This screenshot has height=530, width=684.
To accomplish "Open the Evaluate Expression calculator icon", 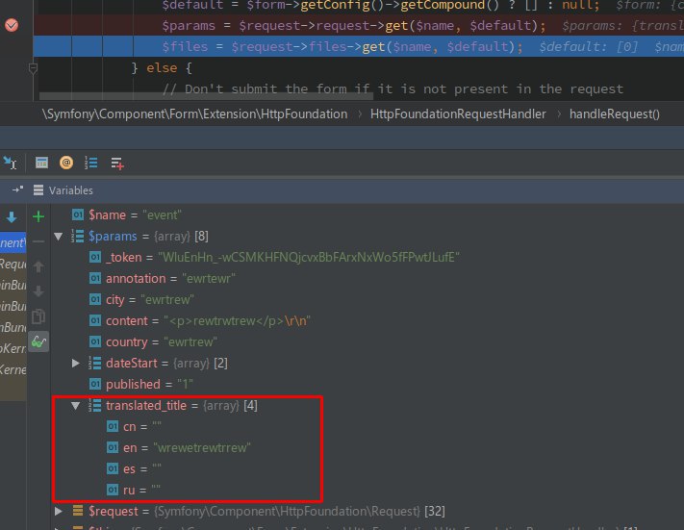I will tap(42, 164).
